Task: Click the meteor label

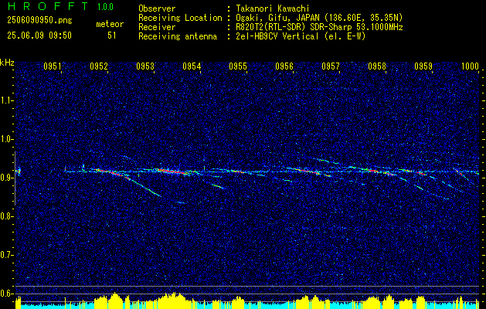Action: coord(110,24)
